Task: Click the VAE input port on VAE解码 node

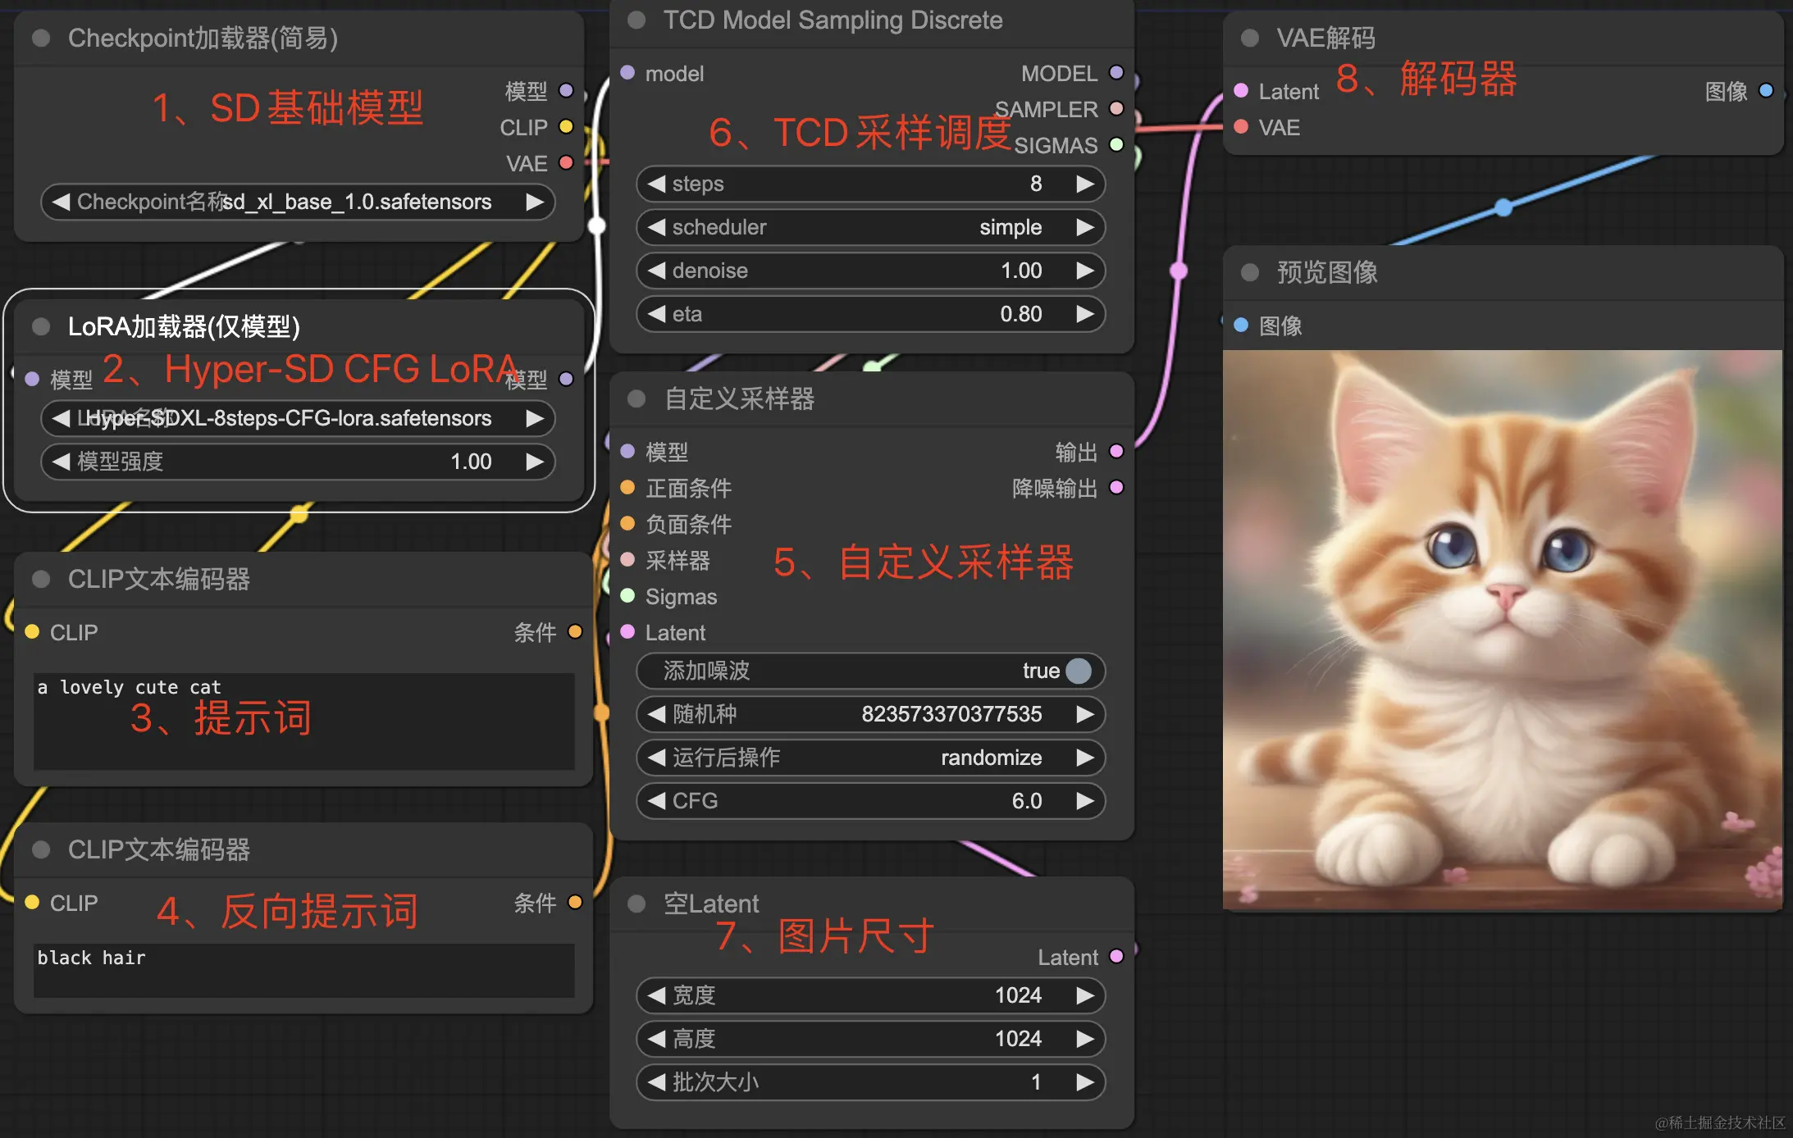Action: click(1241, 127)
